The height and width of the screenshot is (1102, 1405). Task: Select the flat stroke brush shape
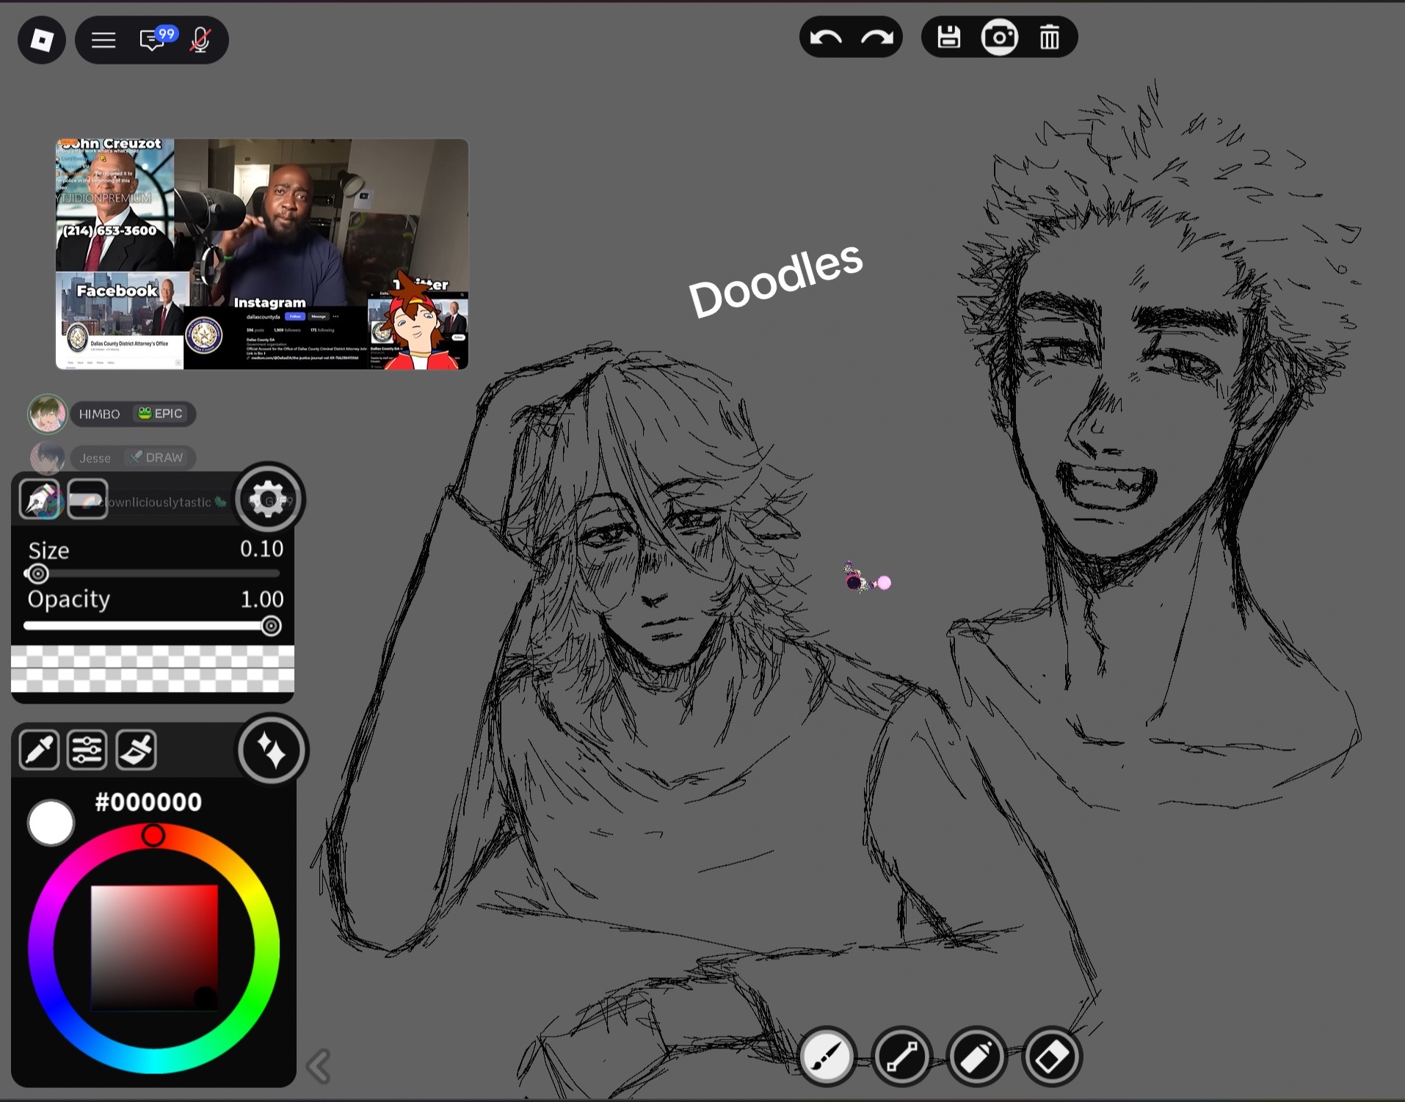coord(87,500)
